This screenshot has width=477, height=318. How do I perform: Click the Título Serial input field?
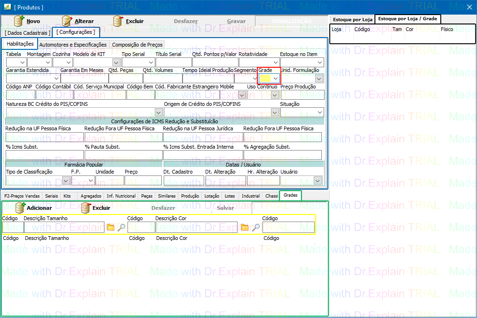point(174,63)
